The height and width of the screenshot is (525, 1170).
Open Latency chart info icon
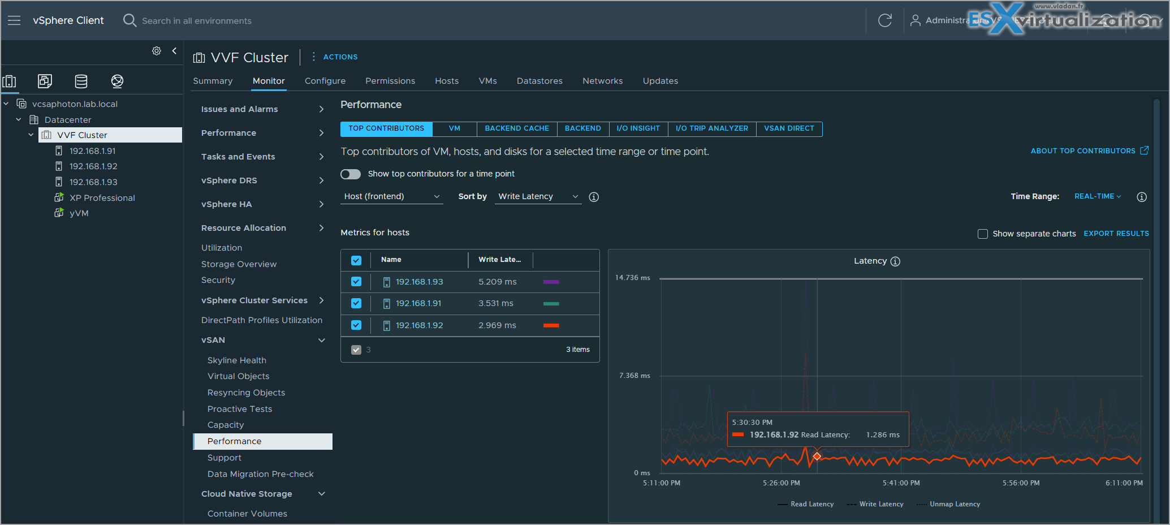click(x=895, y=261)
